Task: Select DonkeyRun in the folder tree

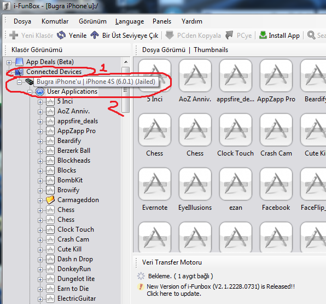Action: [x=74, y=269]
